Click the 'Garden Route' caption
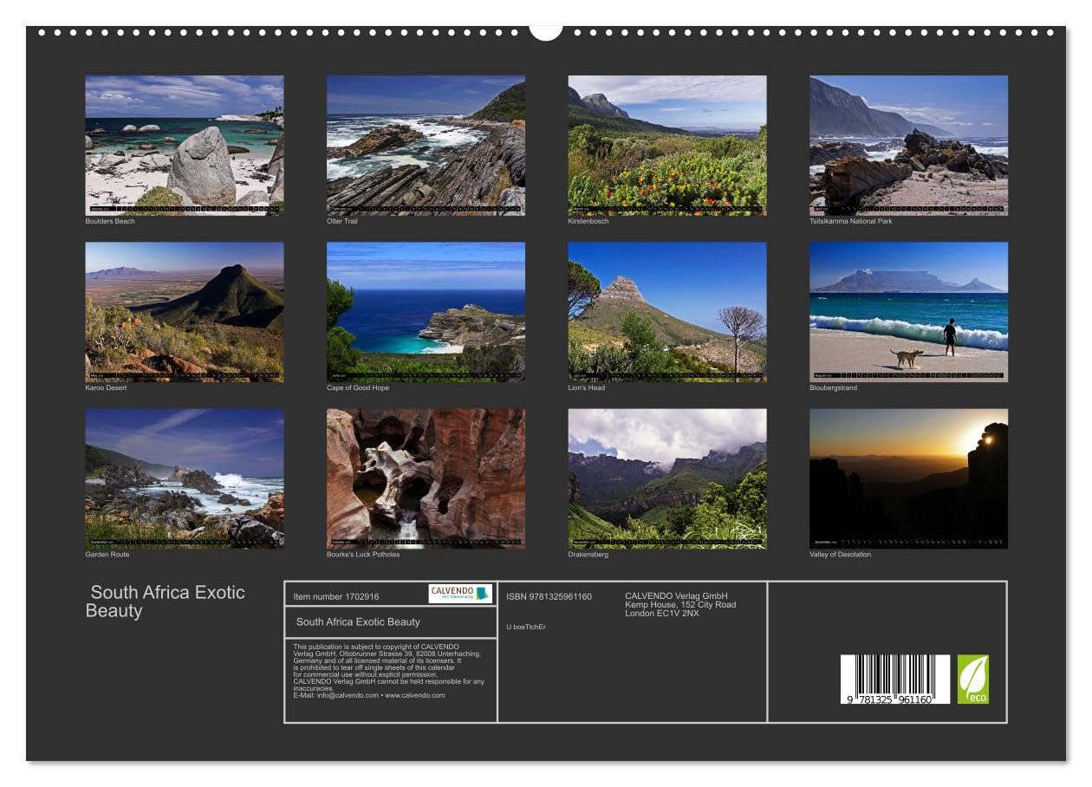This screenshot has width=1092, height=787. click(107, 555)
